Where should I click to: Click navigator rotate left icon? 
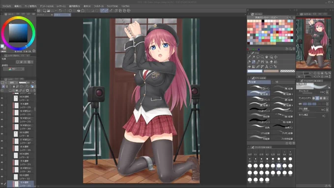pos(315,77)
